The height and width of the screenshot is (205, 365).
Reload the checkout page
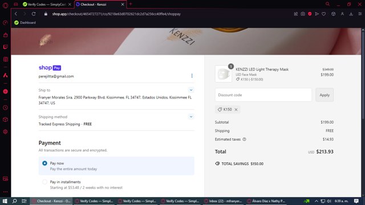tap(34, 14)
